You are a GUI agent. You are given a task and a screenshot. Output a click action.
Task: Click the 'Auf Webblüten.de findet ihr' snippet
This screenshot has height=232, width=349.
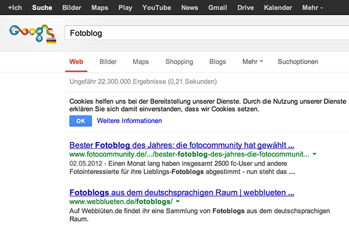[x=200, y=215]
